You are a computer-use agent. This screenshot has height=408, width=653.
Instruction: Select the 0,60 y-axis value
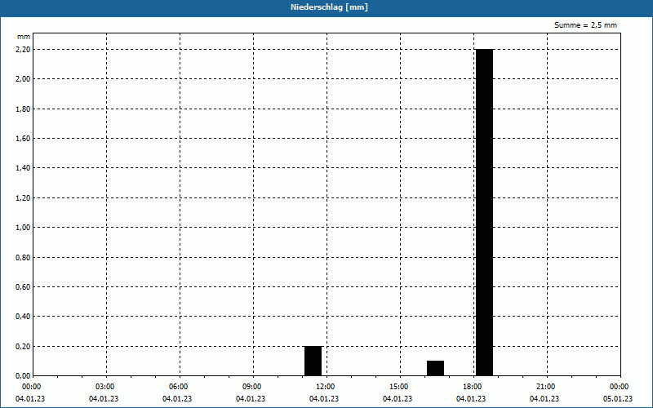tap(23, 287)
